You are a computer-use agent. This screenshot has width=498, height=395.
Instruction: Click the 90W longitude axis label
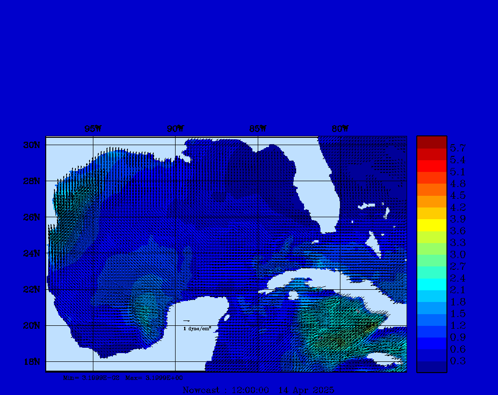176,129
